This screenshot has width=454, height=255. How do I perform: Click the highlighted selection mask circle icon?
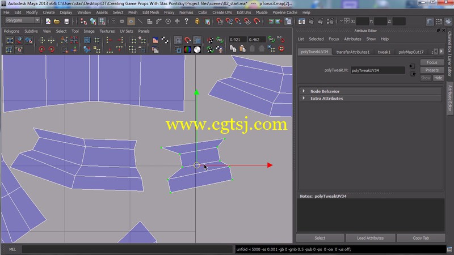click(x=131, y=21)
